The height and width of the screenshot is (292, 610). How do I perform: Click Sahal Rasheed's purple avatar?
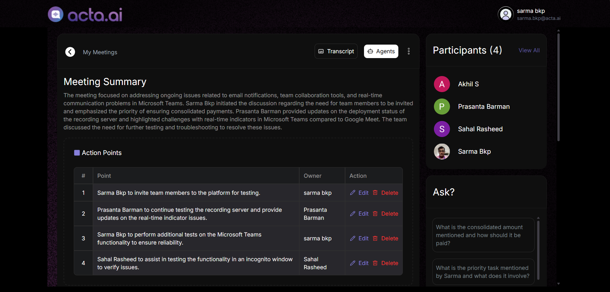[442, 129]
